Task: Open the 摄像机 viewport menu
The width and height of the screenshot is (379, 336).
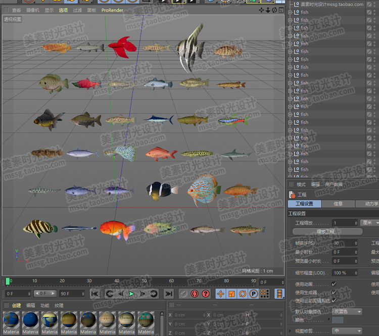Action: coord(32,10)
